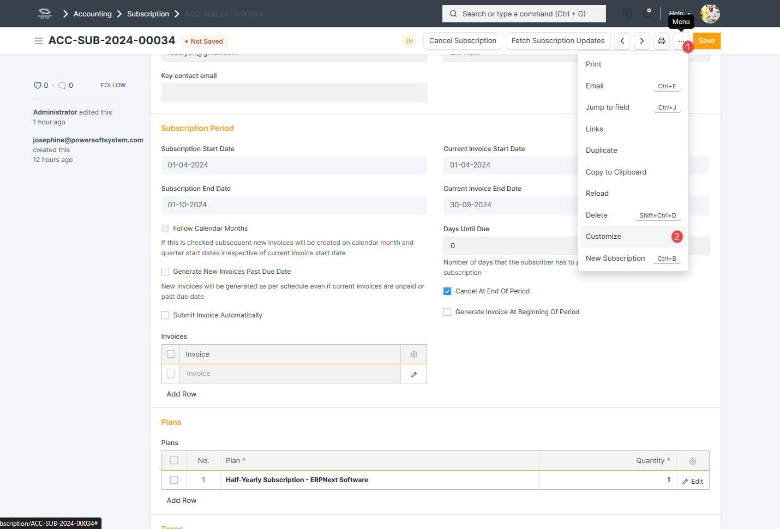Open the Plans table settings gear
The width and height of the screenshot is (780, 529).
pyautogui.click(x=693, y=461)
